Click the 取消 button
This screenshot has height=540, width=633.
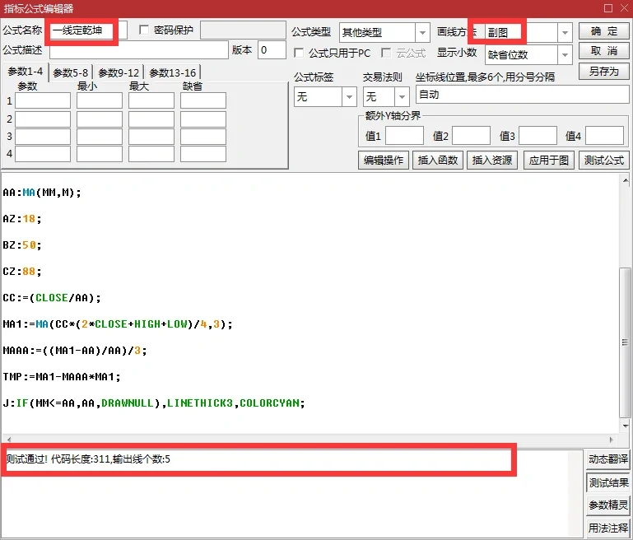pyautogui.click(x=604, y=51)
